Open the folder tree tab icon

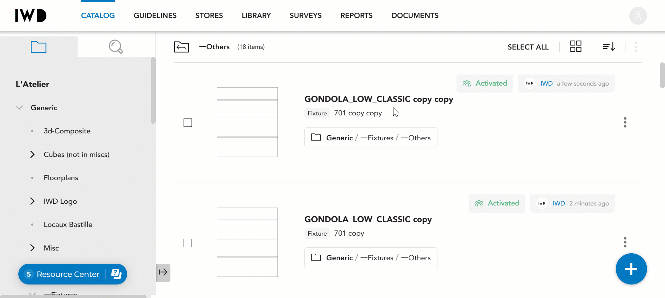38,47
